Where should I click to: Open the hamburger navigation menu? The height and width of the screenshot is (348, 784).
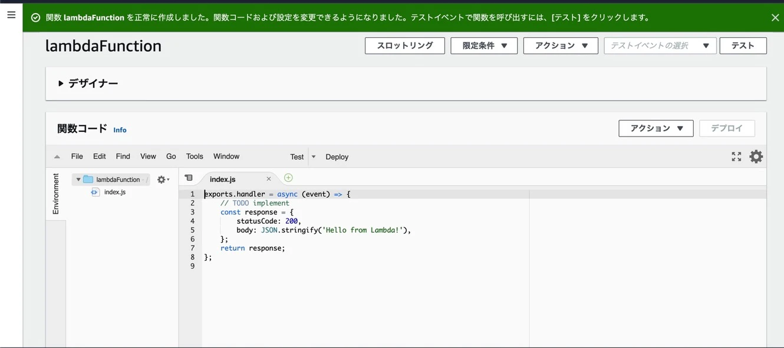point(11,15)
